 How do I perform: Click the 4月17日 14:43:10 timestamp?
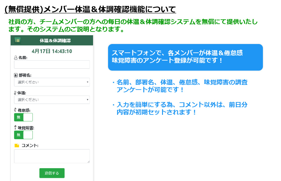(52, 51)
